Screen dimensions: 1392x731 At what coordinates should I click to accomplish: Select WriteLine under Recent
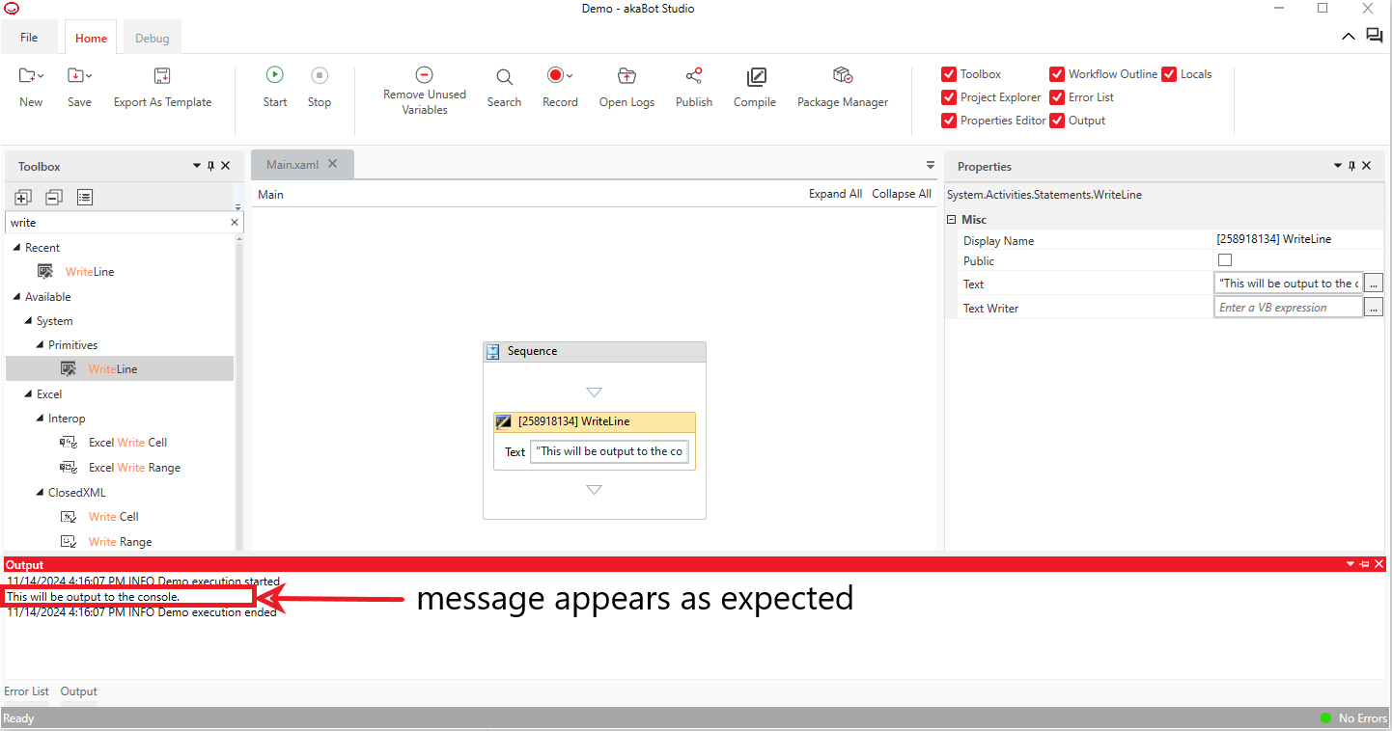[x=90, y=272]
